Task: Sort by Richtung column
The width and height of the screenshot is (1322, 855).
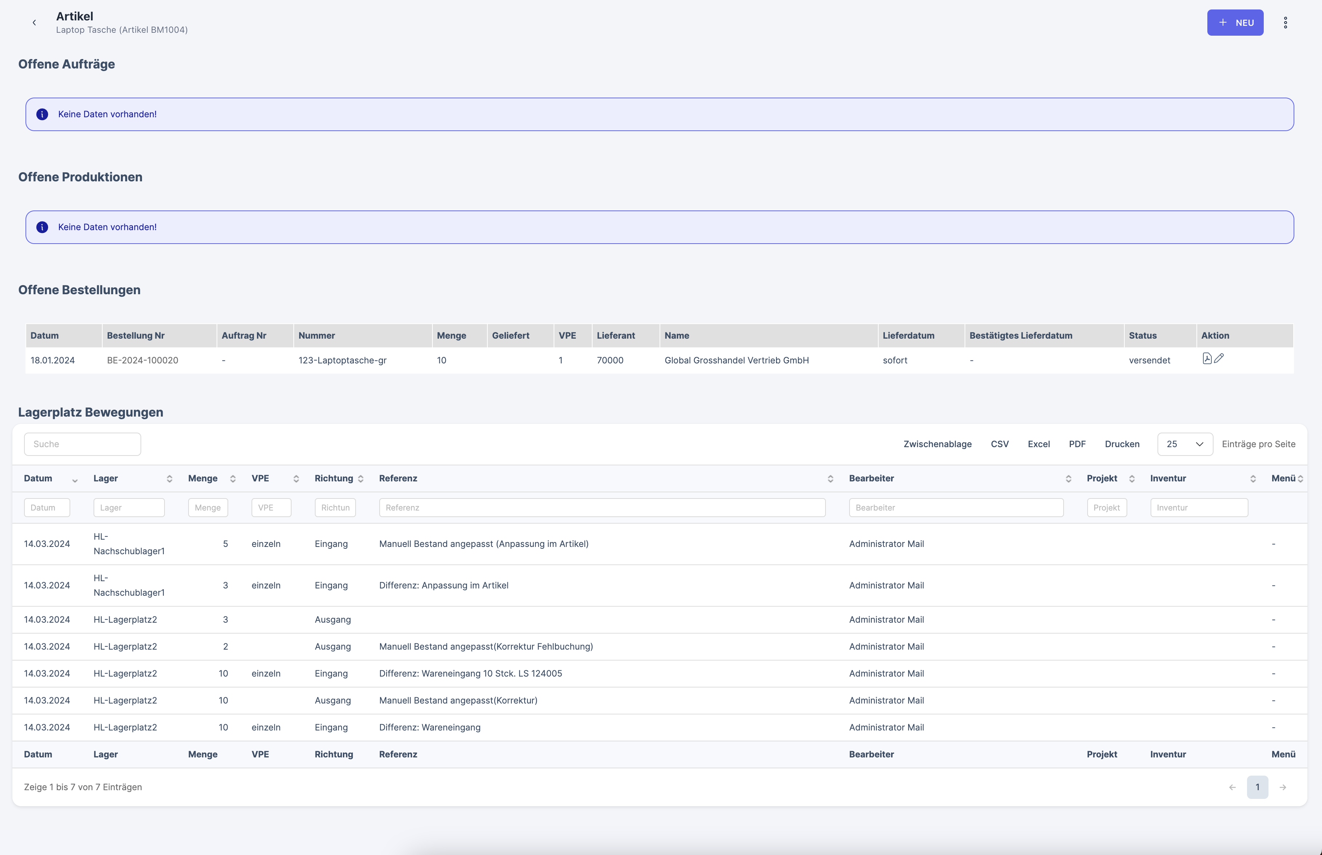Action: (360, 478)
